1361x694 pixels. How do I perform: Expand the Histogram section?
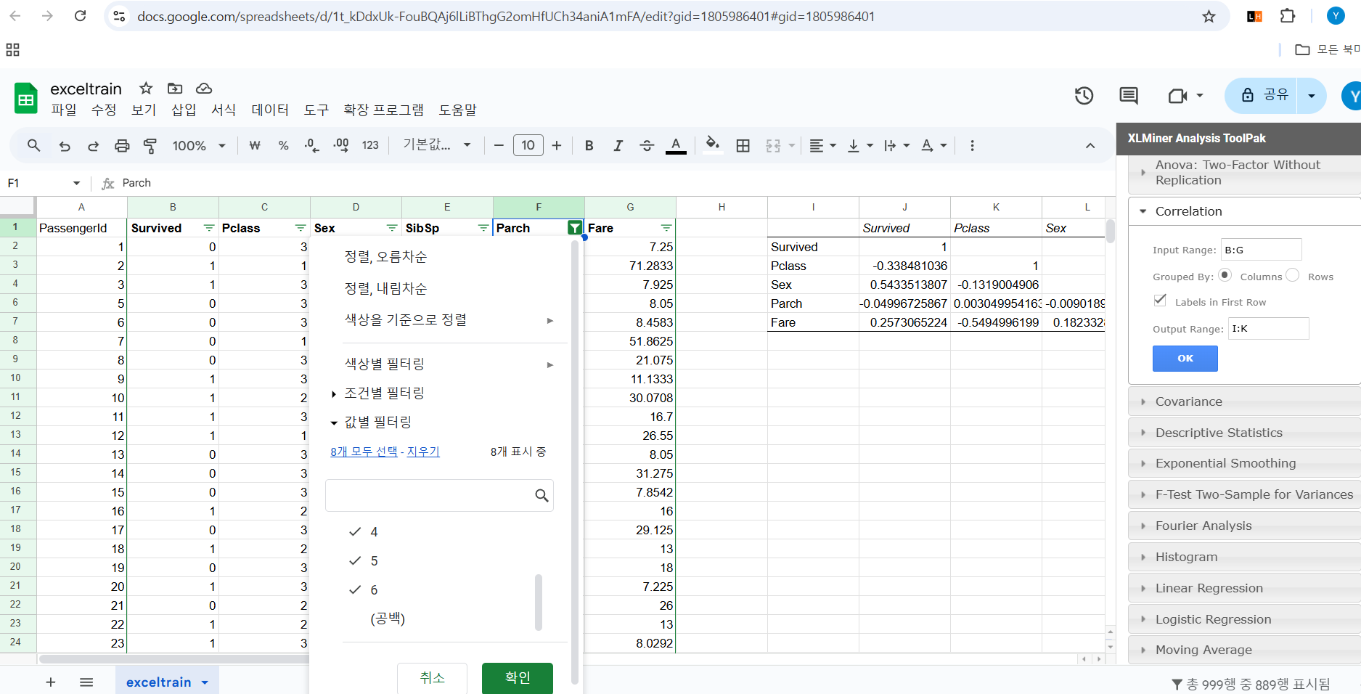(1244, 557)
